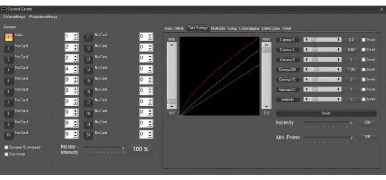The height and width of the screenshot is (180, 386).
Task: Click left arrow of Gamma R slider
Action: (x=306, y=40)
